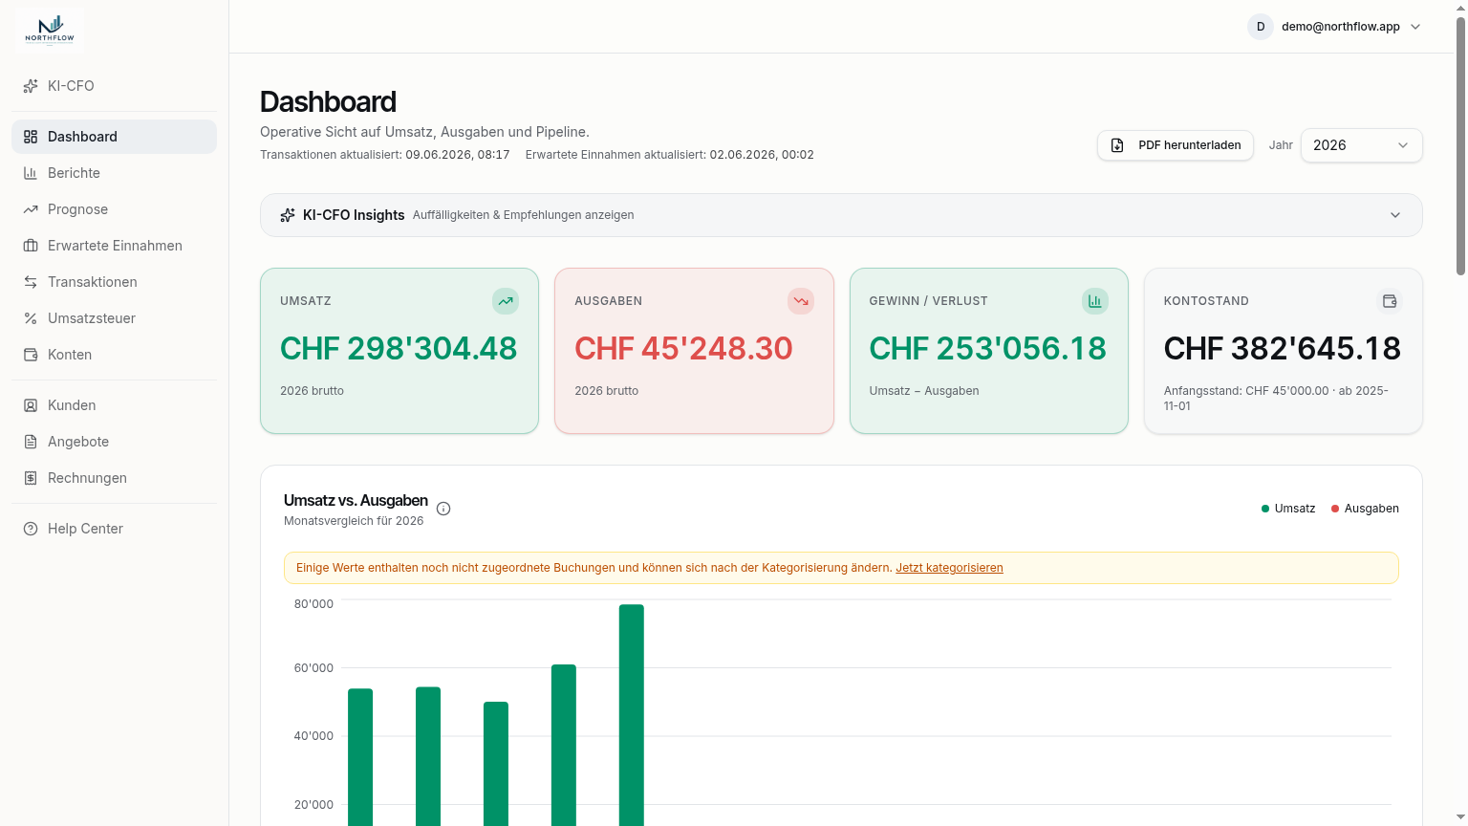The width and height of the screenshot is (1468, 826).
Task: Click the Ausgaben amount CHF 45'248.30
Action: click(x=683, y=348)
